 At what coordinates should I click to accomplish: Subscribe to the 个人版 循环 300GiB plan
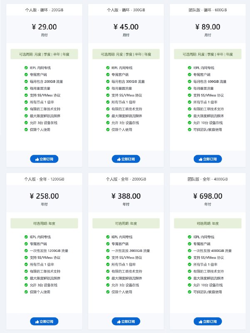coord(126,159)
